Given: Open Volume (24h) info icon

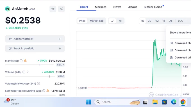Looking at the screenshot, I should coord(24,72).
